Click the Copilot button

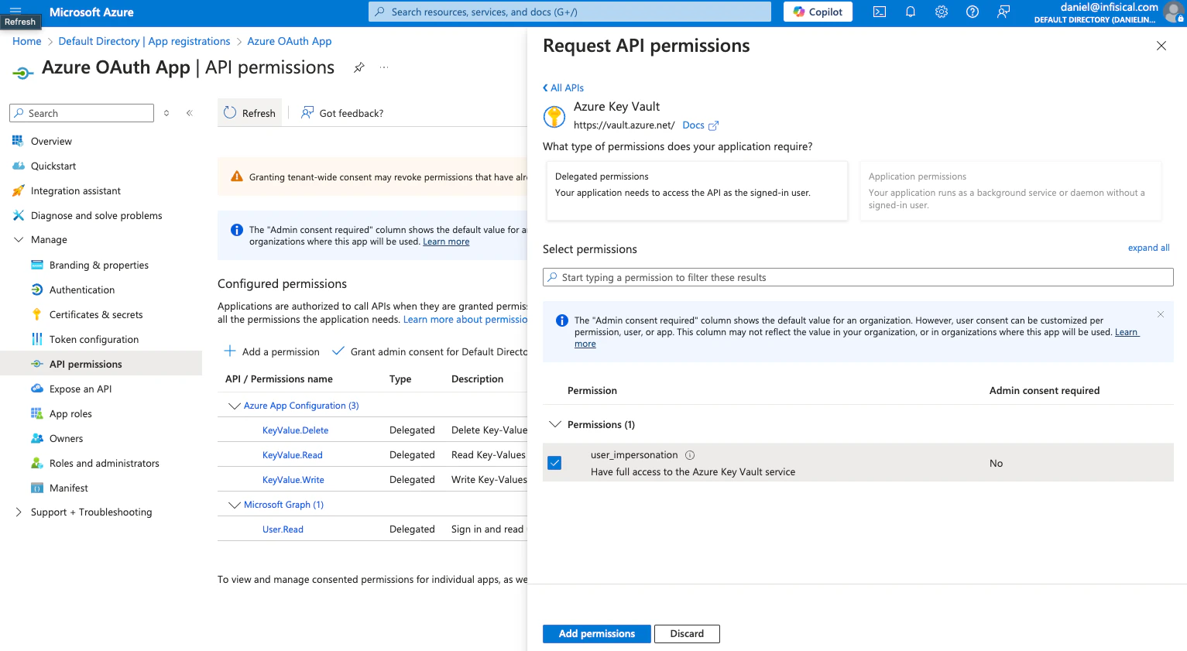point(818,12)
